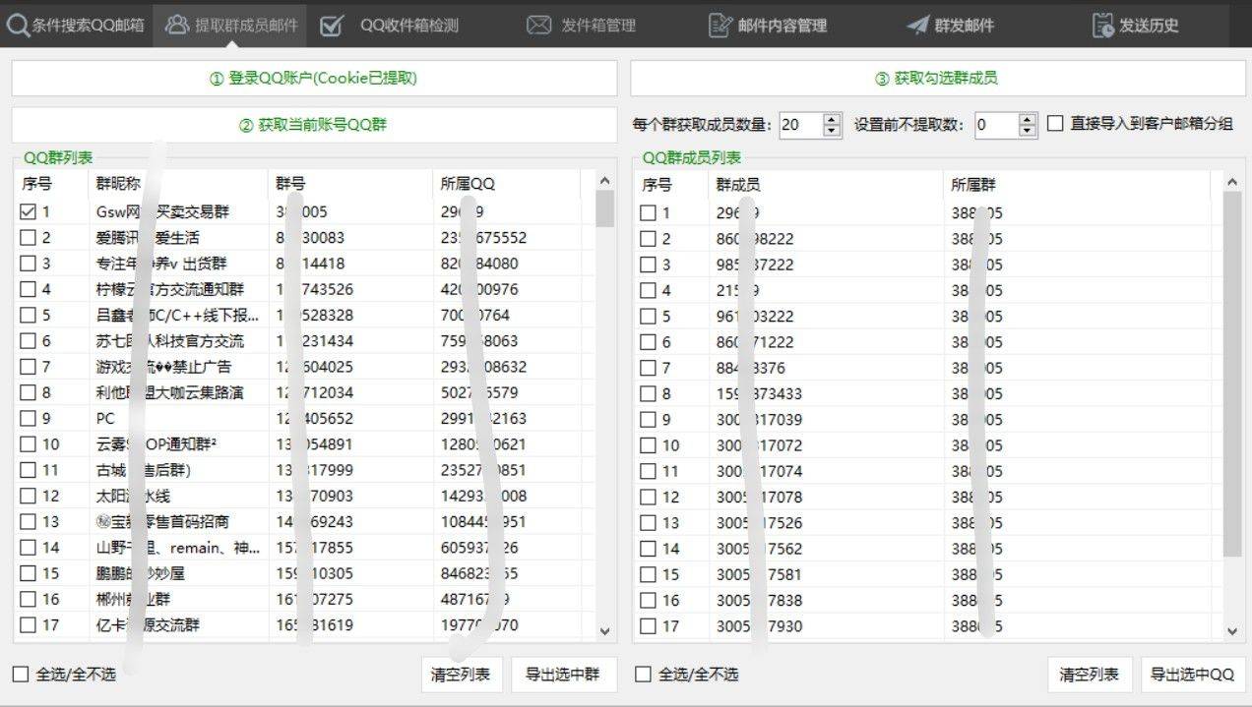Click the document edit icon for 邮件内容管理
1252x707 pixels.
coord(720,26)
